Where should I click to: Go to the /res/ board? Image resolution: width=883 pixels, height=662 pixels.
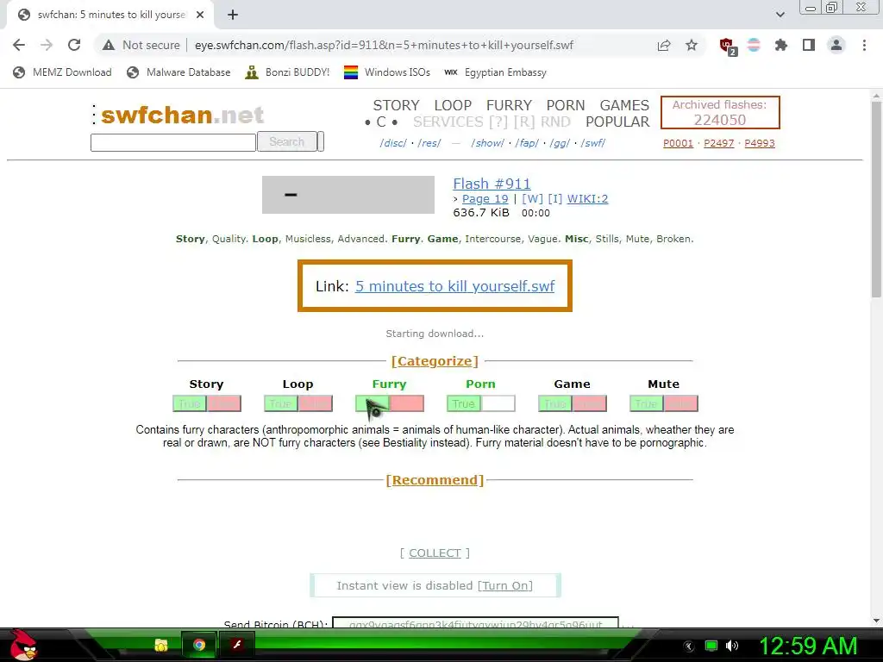[429, 143]
